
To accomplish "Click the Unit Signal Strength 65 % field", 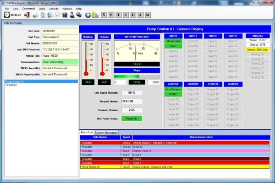I will pos(132,93).
